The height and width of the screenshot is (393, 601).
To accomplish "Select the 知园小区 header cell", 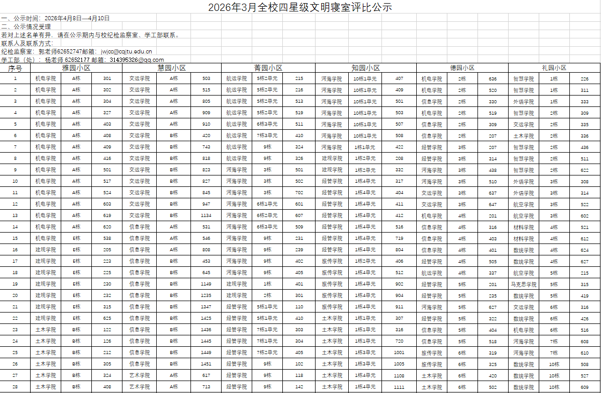I will 365,68.
